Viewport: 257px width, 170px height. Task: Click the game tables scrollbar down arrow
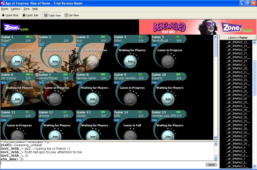click(x=216, y=138)
